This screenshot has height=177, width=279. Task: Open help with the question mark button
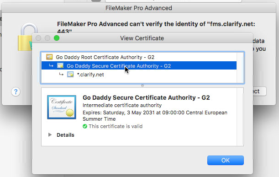(16, 91)
